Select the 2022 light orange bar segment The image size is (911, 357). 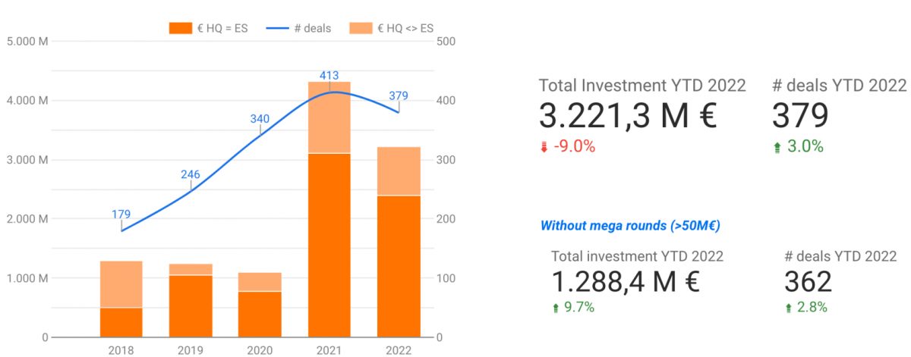pos(399,171)
